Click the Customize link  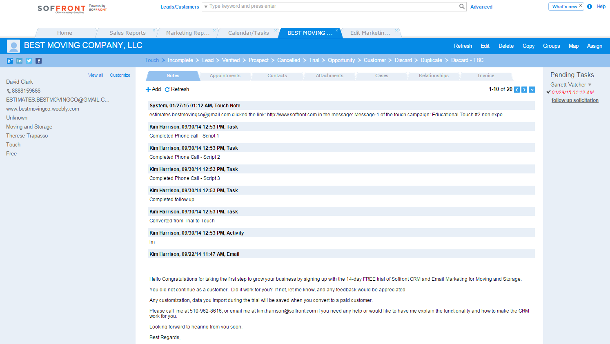coord(120,75)
